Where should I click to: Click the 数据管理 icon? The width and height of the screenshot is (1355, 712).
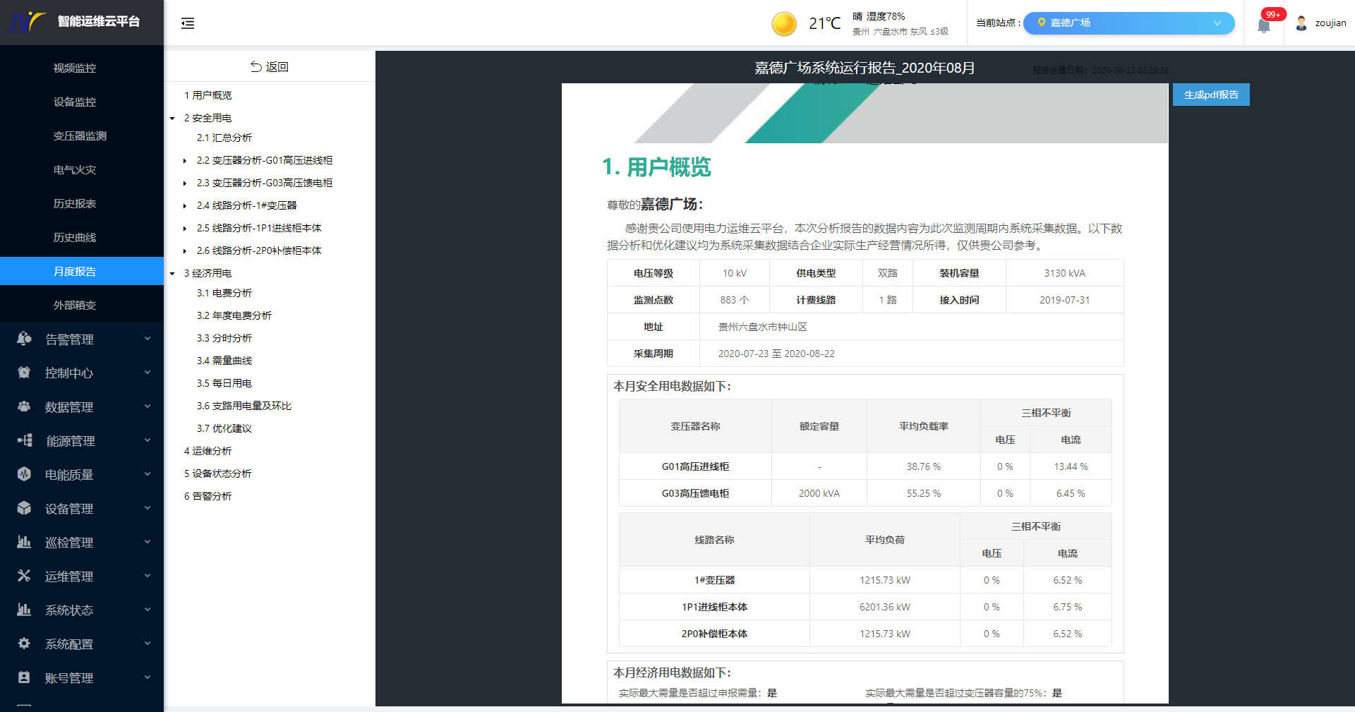click(24, 406)
